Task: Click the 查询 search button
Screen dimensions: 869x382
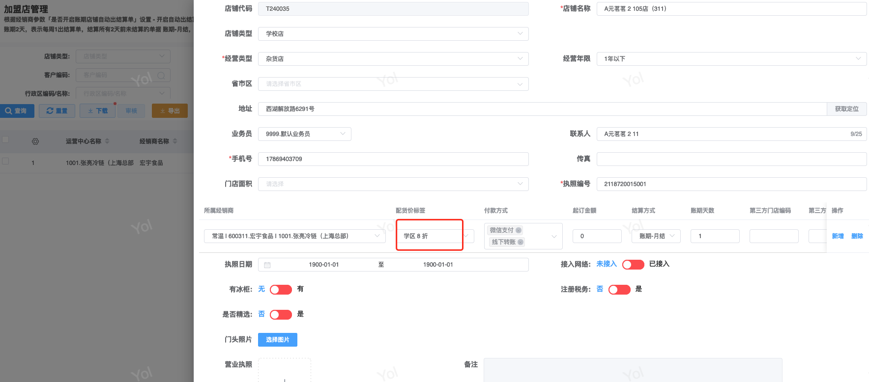Action: pos(17,111)
